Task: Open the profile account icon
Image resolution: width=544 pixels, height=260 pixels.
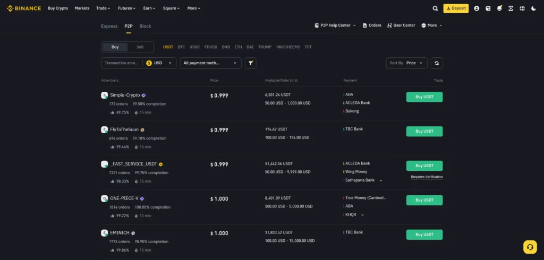Action: pos(477,8)
